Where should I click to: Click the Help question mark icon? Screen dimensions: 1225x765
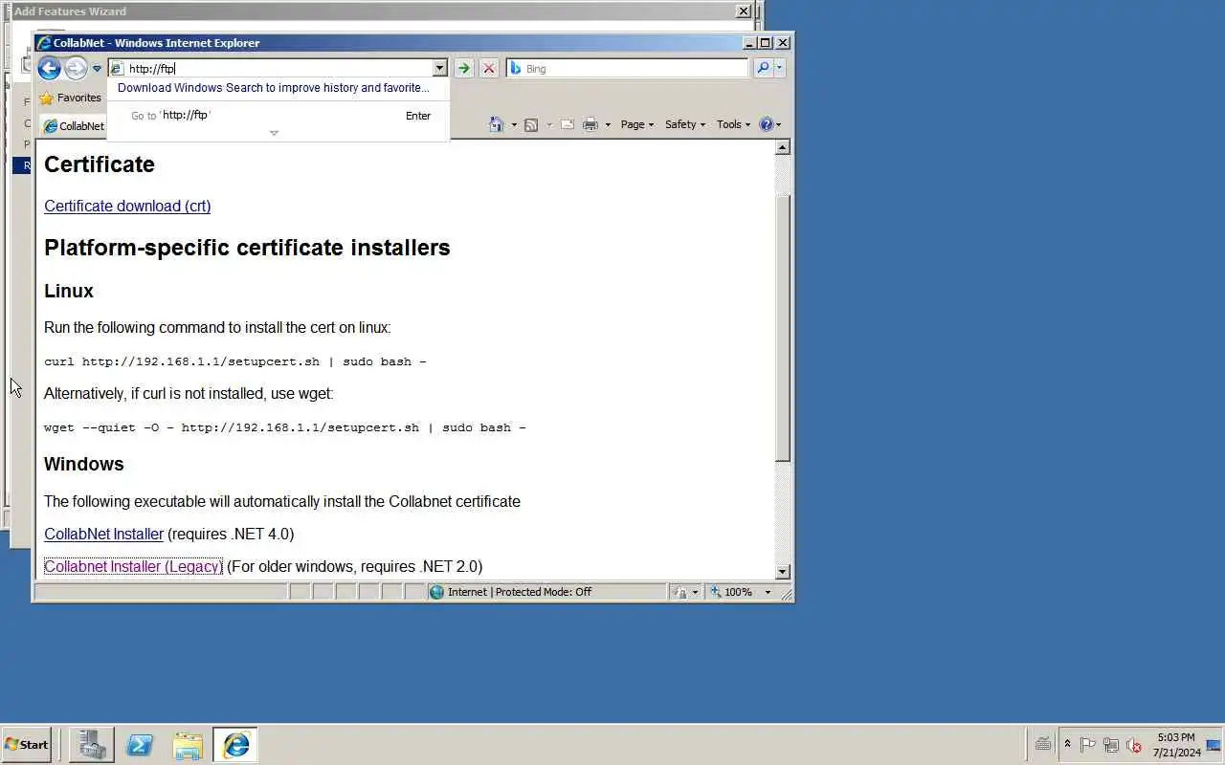(766, 124)
